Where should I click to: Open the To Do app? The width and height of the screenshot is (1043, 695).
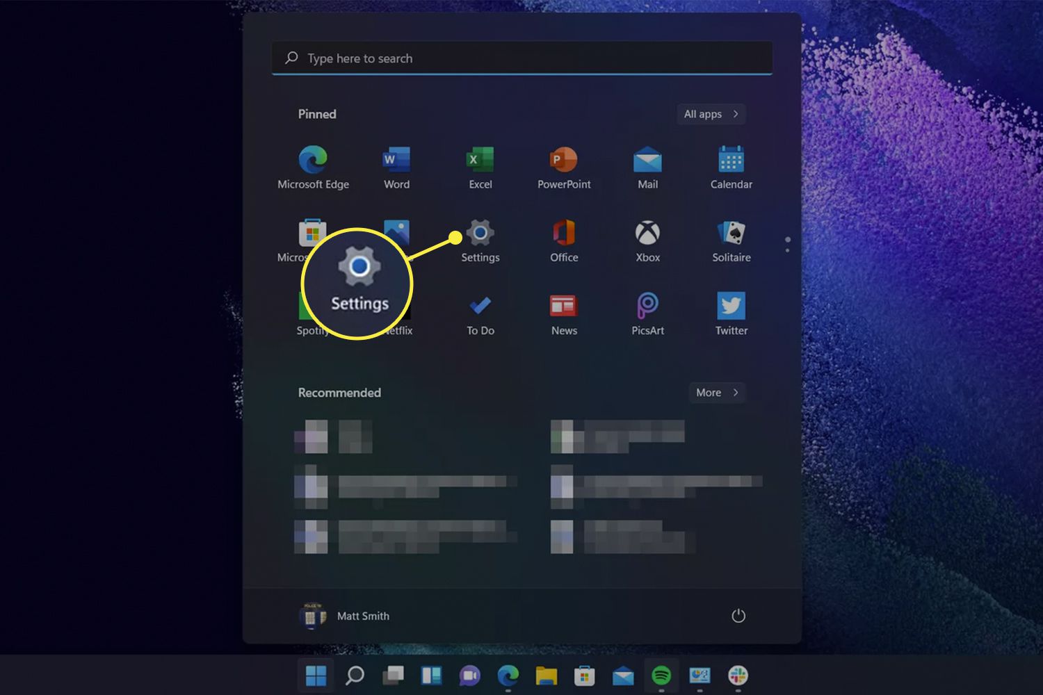coord(480,314)
